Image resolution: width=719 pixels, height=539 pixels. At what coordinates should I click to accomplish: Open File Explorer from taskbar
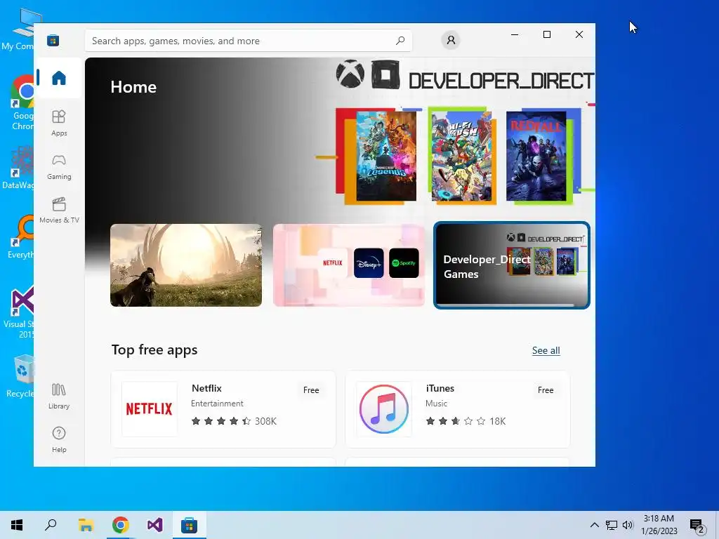point(86,525)
